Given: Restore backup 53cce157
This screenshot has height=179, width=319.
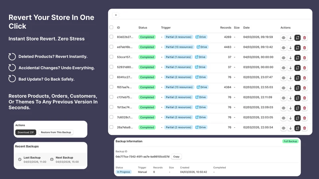Looking at the screenshot, I should coord(297,58).
